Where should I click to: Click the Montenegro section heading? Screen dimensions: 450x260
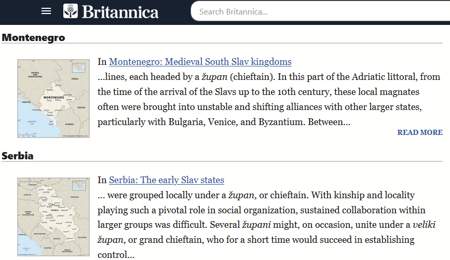point(33,37)
